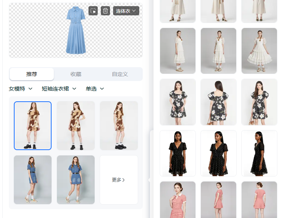This screenshot has width=282, height=218.
Task: Switch to the 自定义 tab
Action: point(120,74)
